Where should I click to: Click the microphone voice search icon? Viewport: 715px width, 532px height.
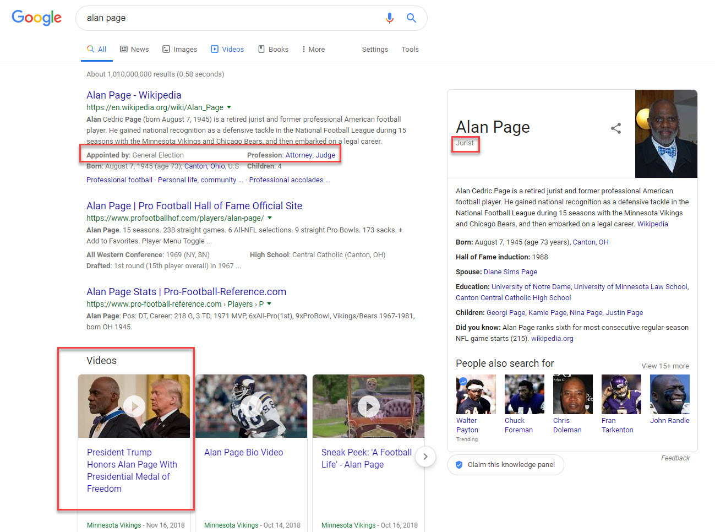coord(390,18)
